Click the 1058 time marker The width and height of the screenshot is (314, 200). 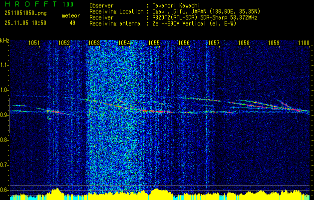tap(244, 42)
